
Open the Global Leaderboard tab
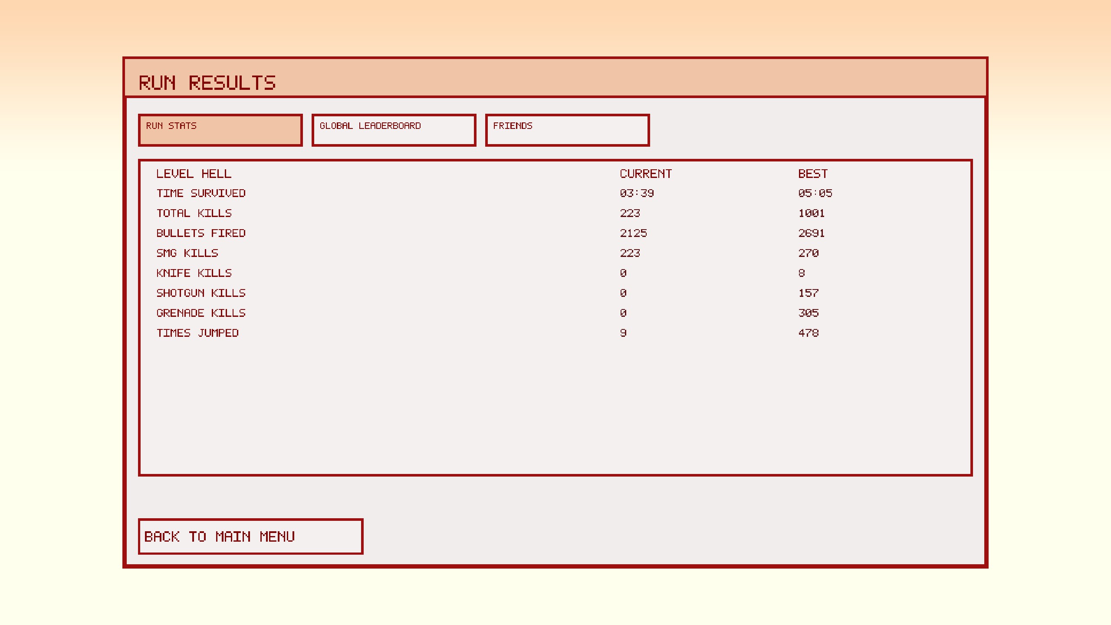[394, 130]
